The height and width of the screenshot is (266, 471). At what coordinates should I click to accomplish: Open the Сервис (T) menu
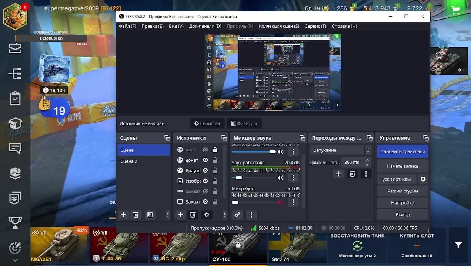(x=315, y=26)
